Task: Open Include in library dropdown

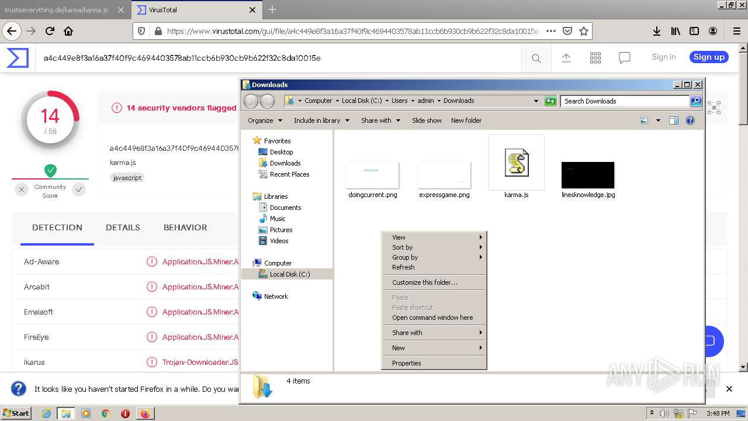Action: tap(321, 120)
